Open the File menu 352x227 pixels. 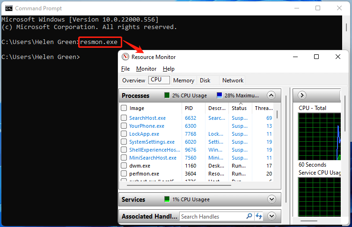pyautogui.click(x=125, y=69)
